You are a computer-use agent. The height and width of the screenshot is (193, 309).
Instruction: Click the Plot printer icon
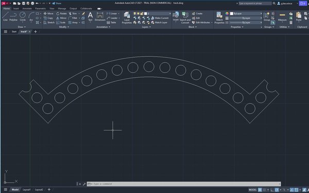tap(32, 3)
